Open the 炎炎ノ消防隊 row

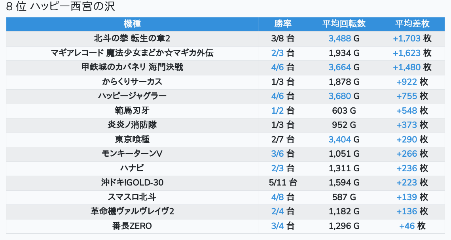[x=132, y=125]
